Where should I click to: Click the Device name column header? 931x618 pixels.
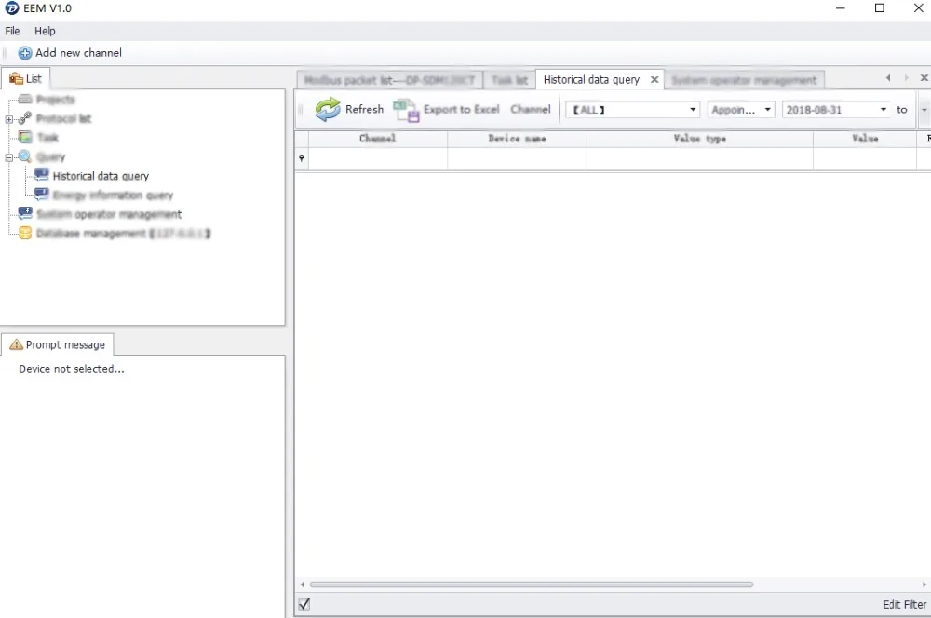tap(517, 139)
